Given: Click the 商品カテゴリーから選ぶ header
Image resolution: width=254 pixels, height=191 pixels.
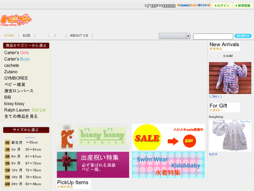Looking at the screenshot, I should click(26, 46).
